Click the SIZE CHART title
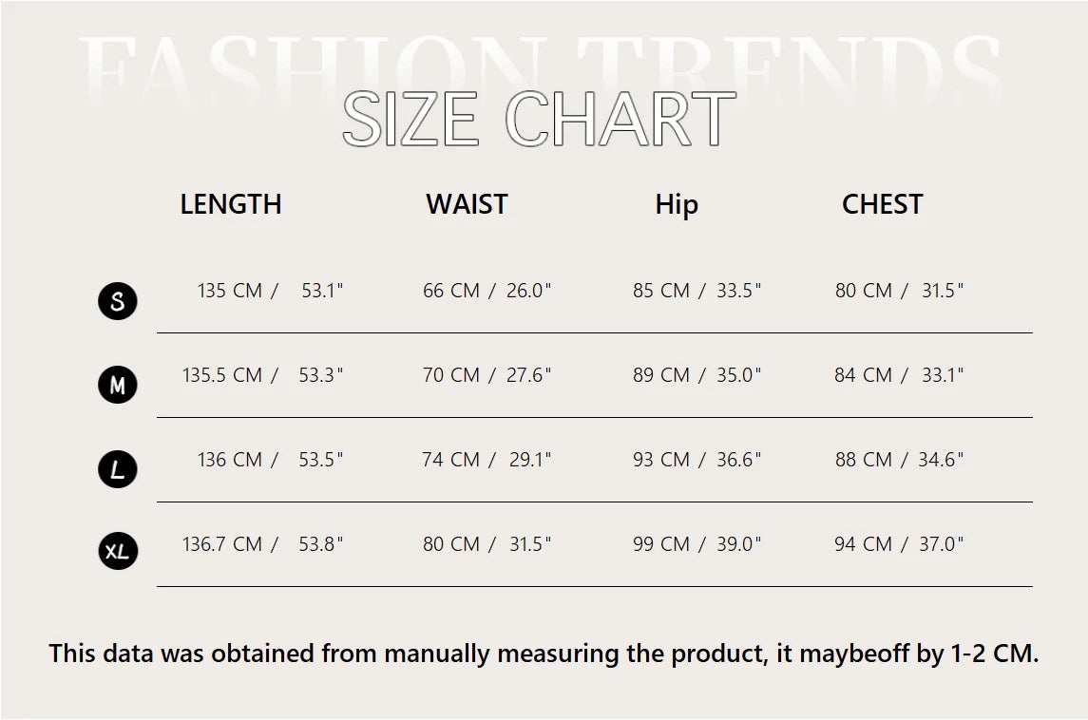This screenshot has height=720, width=1088. click(x=539, y=120)
